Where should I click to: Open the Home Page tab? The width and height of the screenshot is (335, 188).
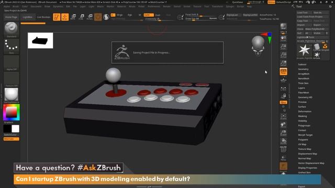tap(11, 17)
